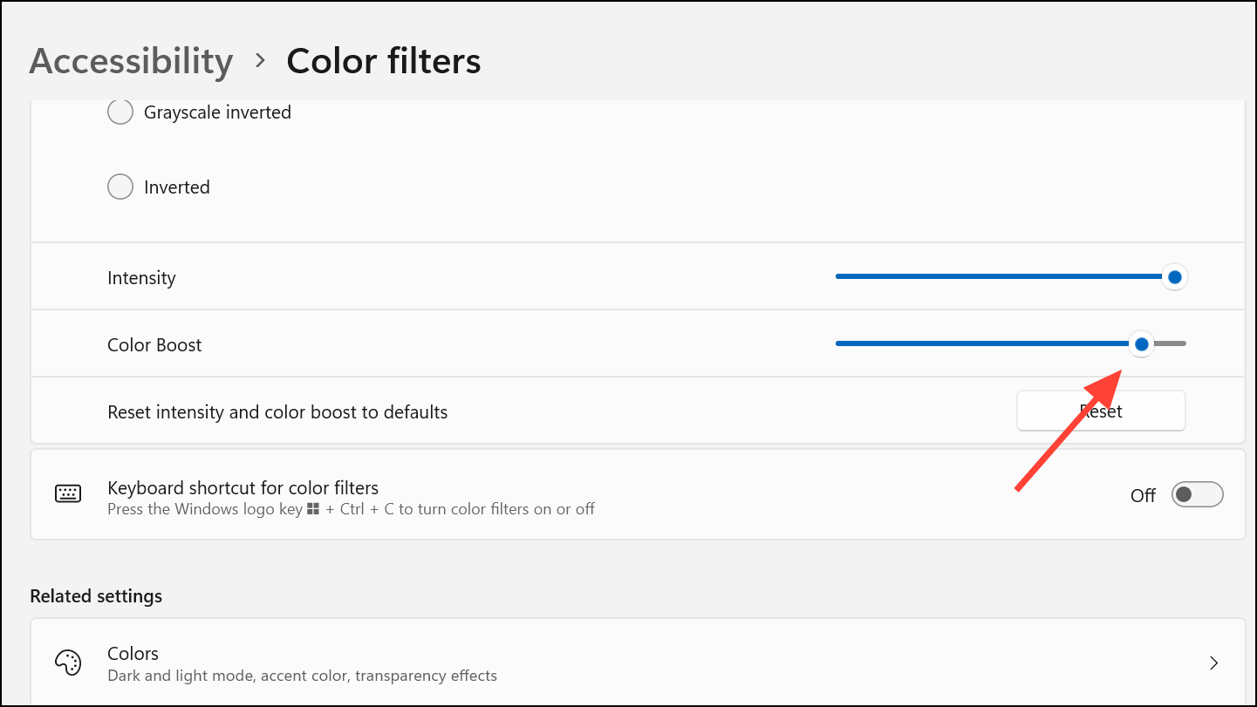
Task: Click the breadcrumb chevron after Accessibility
Action: [260, 61]
